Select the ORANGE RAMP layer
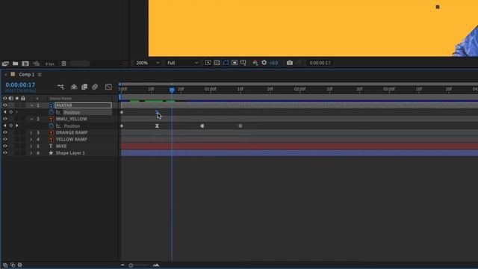This screenshot has height=269, width=478. pos(72,133)
